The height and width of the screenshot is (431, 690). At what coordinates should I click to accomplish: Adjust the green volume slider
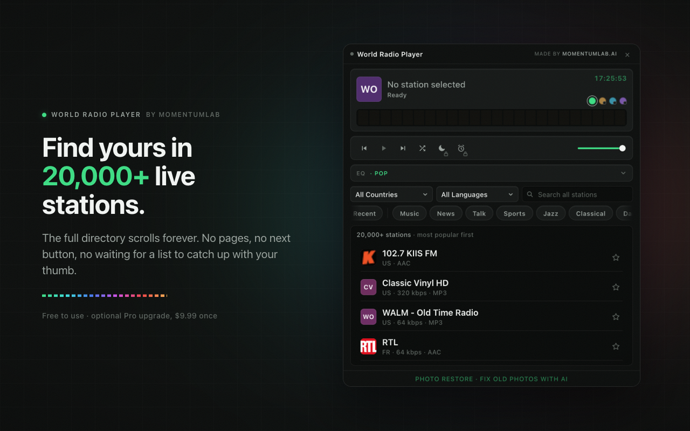tap(602, 148)
